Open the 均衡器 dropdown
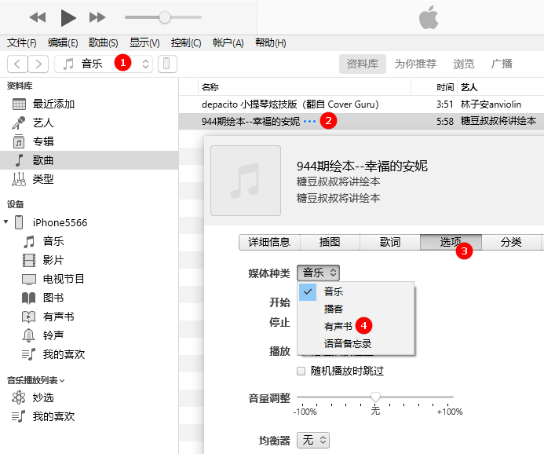This screenshot has width=544, height=454. coord(312,440)
